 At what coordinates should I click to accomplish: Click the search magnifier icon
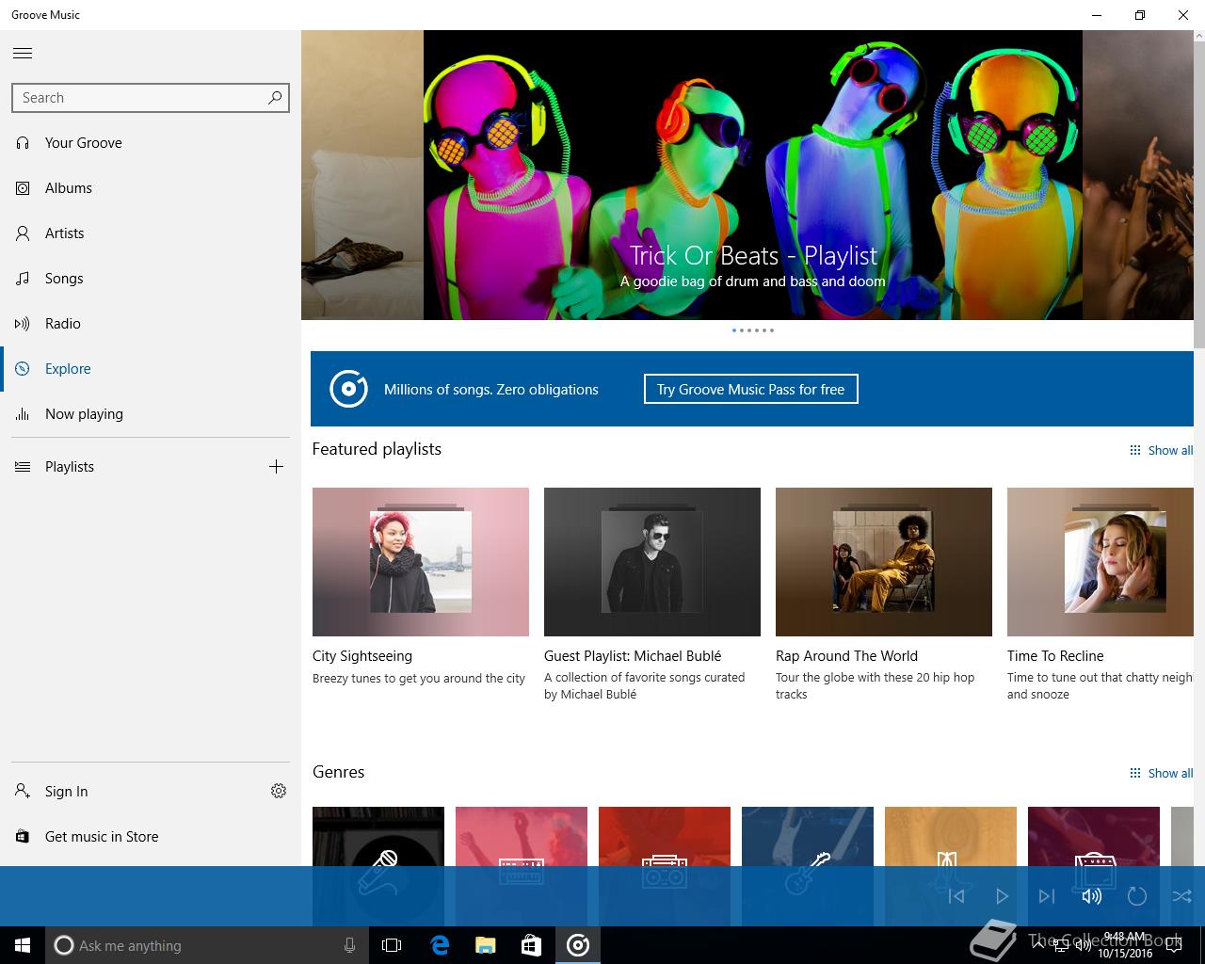tap(275, 98)
